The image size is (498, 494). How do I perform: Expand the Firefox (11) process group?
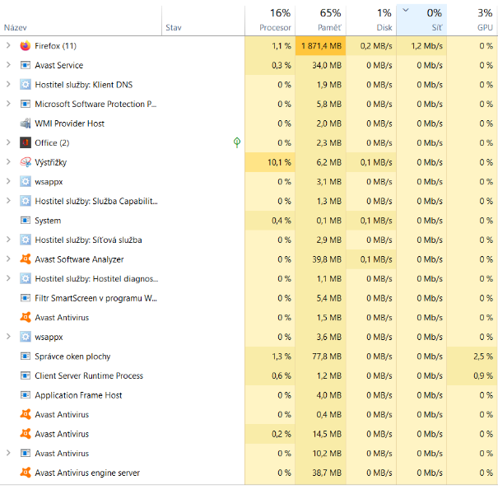pos(8,45)
